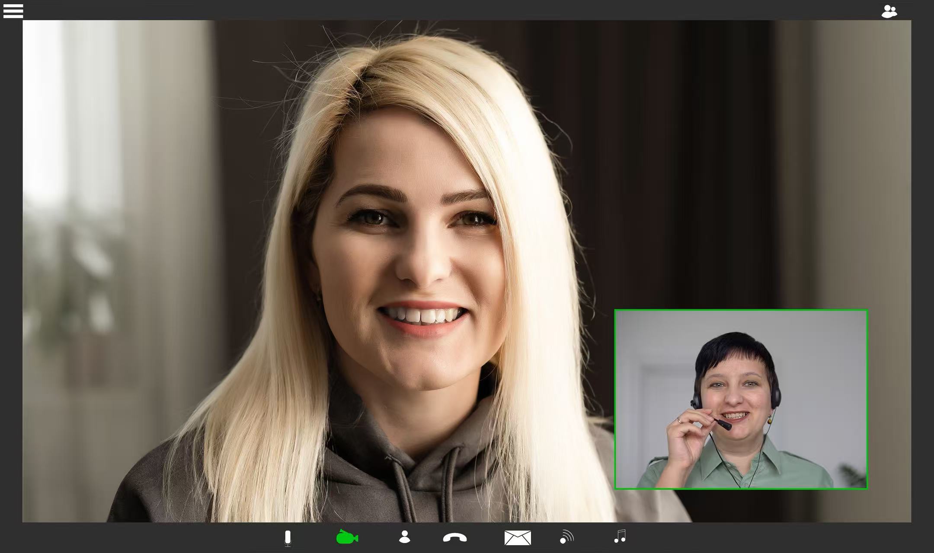Expand the participants panel from top-right icon

pyautogui.click(x=889, y=11)
